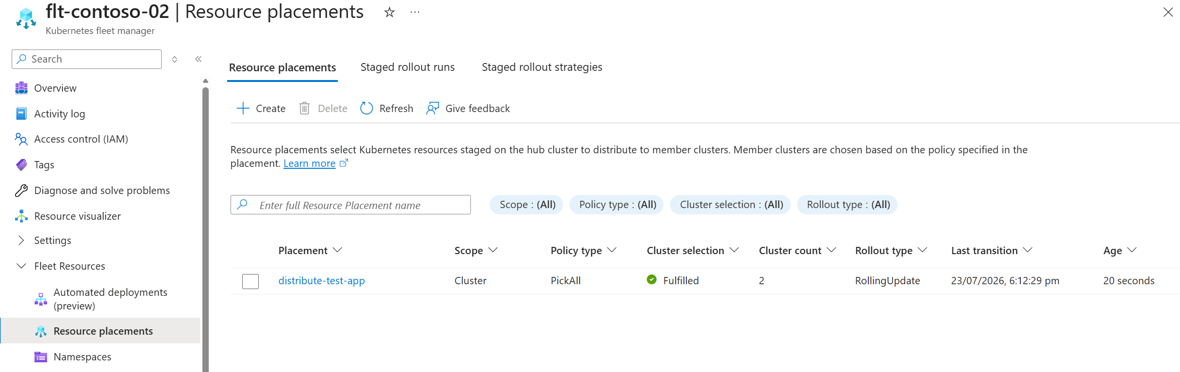This screenshot has height=372, width=1180.
Task: Switch to Staged rollout strategies tab
Action: coord(542,67)
